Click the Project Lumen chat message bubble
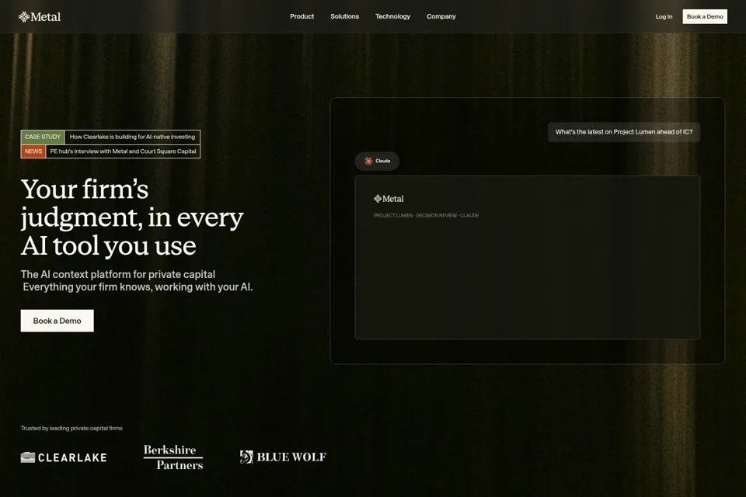This screenshot has width=746, height=497. point(624,132)
